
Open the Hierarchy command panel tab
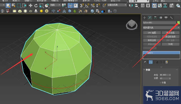[155, 18]
